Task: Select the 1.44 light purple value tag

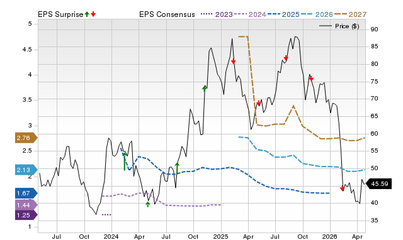Action: pyautogui.click(x=26, y=205)
